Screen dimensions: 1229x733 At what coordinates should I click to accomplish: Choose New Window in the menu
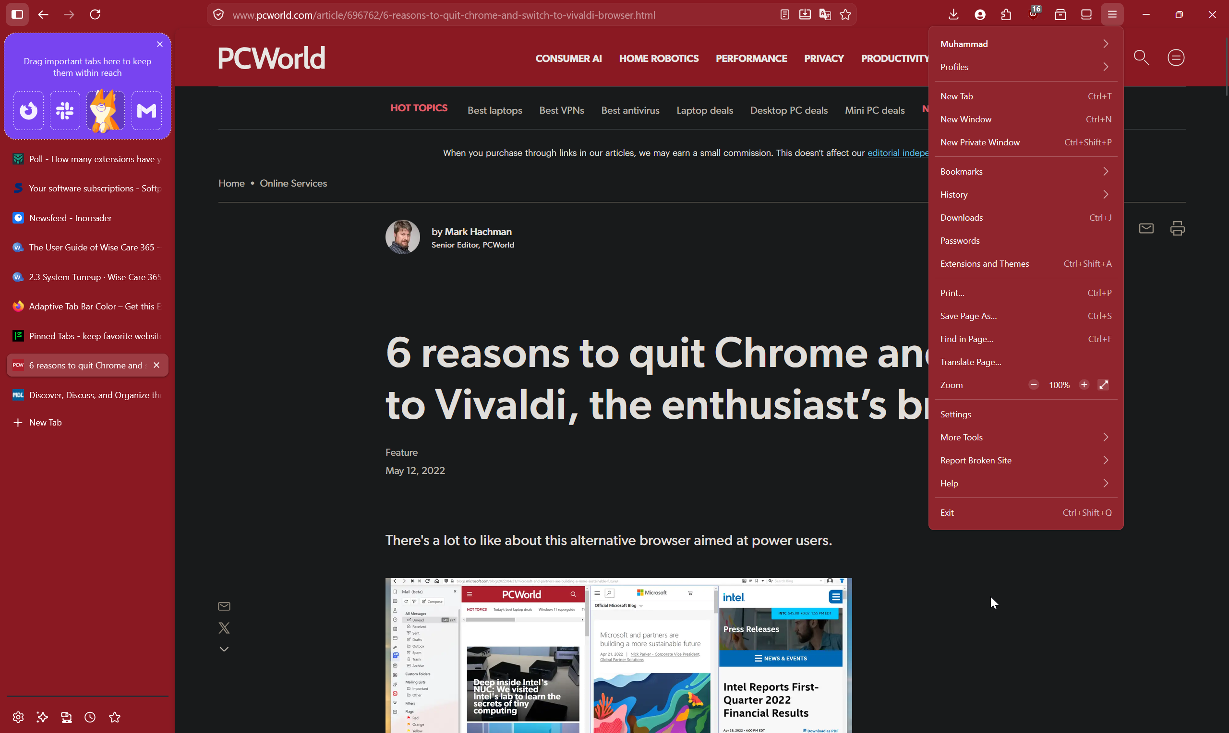pyautogui.click(x=1026, y=119)
